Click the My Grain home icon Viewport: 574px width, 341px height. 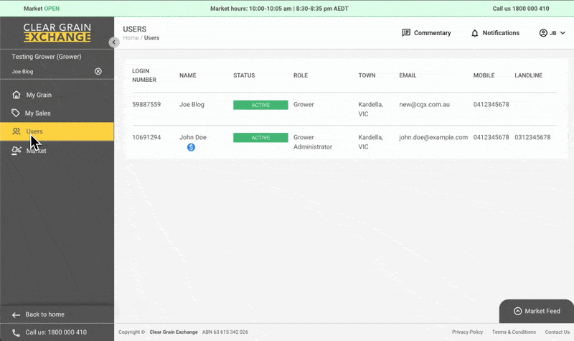point(17,95)
